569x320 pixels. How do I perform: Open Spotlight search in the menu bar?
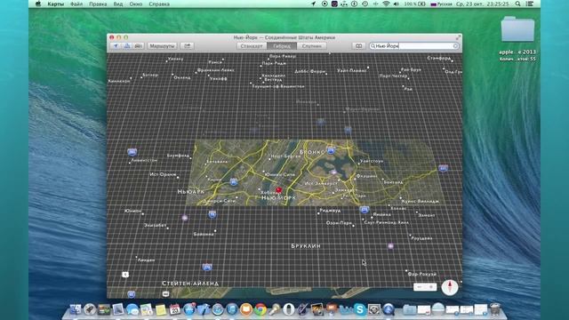click(517, 4)
